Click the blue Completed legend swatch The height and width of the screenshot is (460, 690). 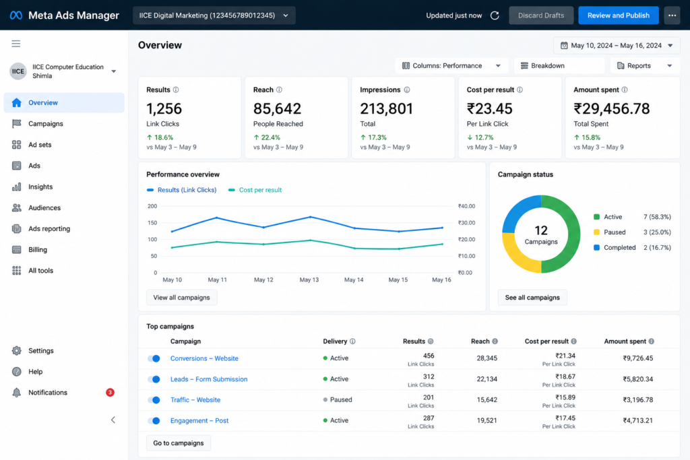[x=596, y=248]
